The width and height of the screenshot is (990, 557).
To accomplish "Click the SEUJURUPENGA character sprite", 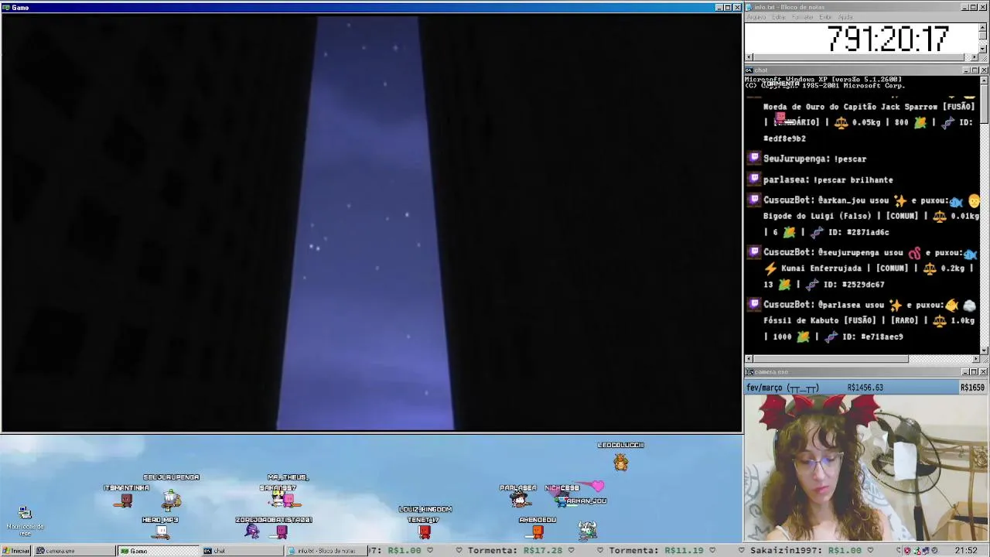I will point(171,501).
